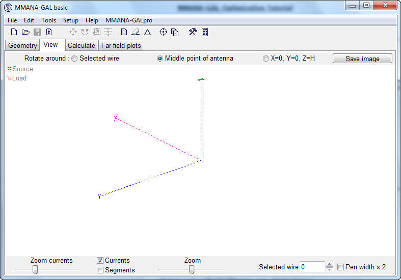Click the Save image button
Viewport: 401px width, 280px height.
362,59
